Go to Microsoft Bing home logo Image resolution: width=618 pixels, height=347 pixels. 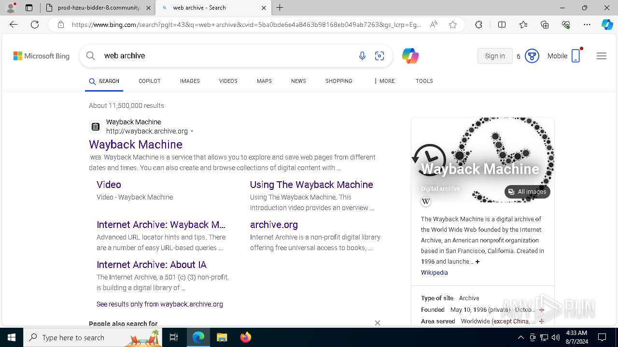(x=42, y=56)
